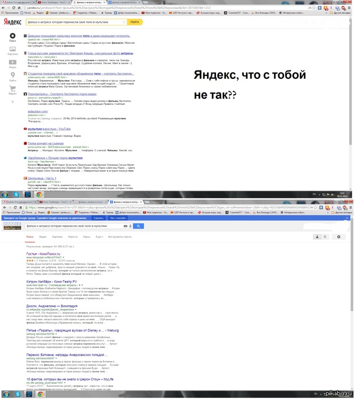Switch to 'Adobe Россия' tab in top window
Image resolution: width=355 pixels, height=400 pixels.
(18, 2)
